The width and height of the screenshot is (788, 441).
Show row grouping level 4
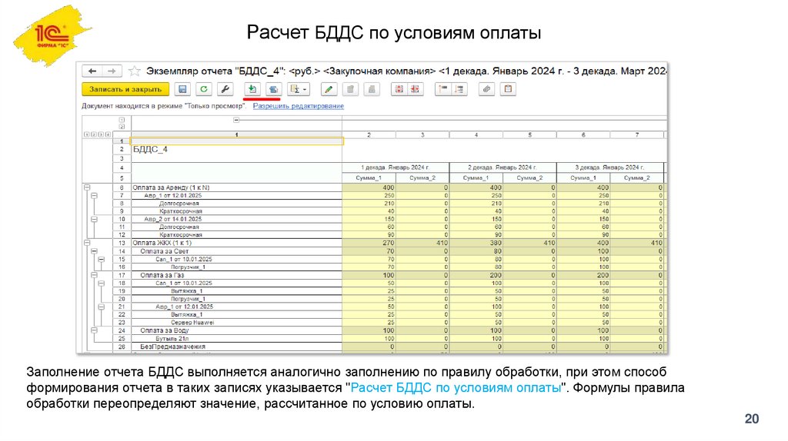[108, 134]
